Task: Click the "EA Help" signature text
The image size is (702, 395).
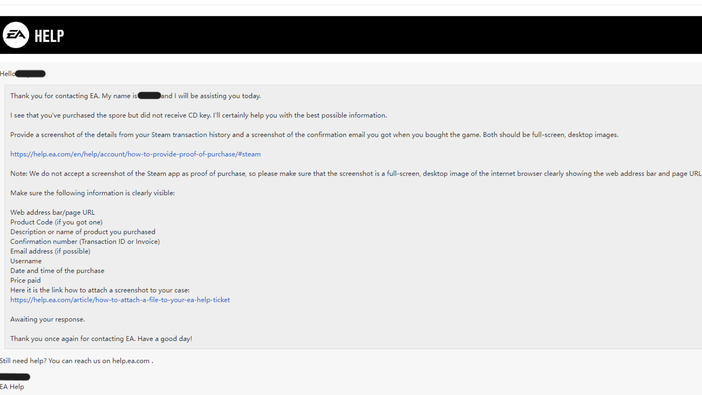Action: 12,387
